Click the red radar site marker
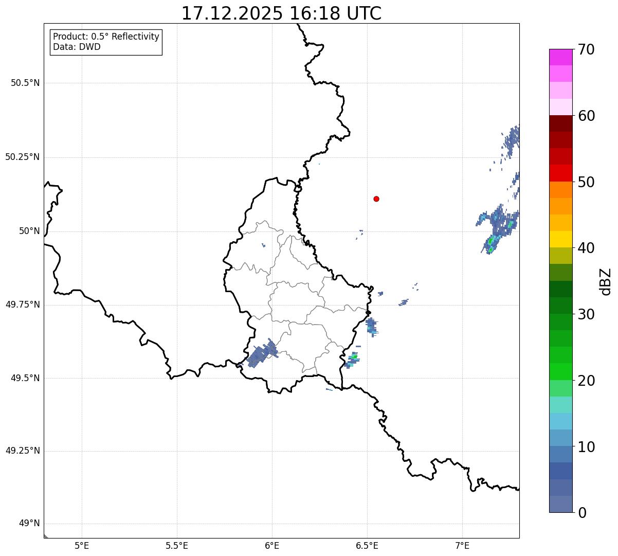Image resolution: width=618 pixels, height=556 pixels. (376, 199)
